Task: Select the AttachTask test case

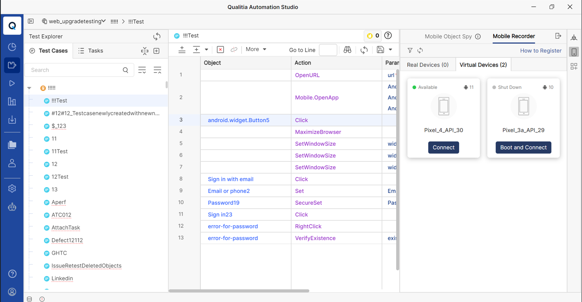Action: [x=66, y=227]
